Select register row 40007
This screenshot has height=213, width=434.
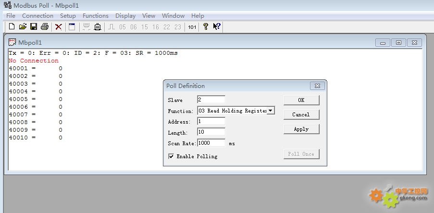click(x=36, y=114)
